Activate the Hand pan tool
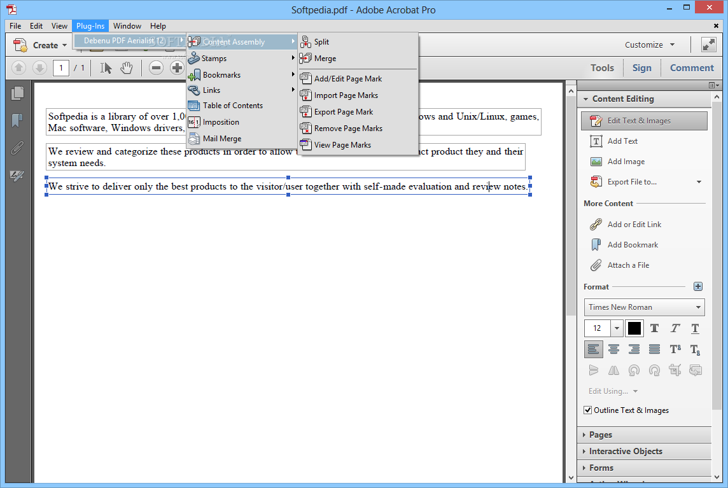The width and height of the screenshot is (728, 488). [x=126, y=68]
